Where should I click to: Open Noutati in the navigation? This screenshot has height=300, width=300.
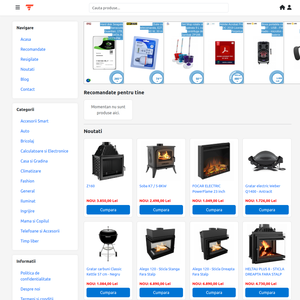[27, 69]
